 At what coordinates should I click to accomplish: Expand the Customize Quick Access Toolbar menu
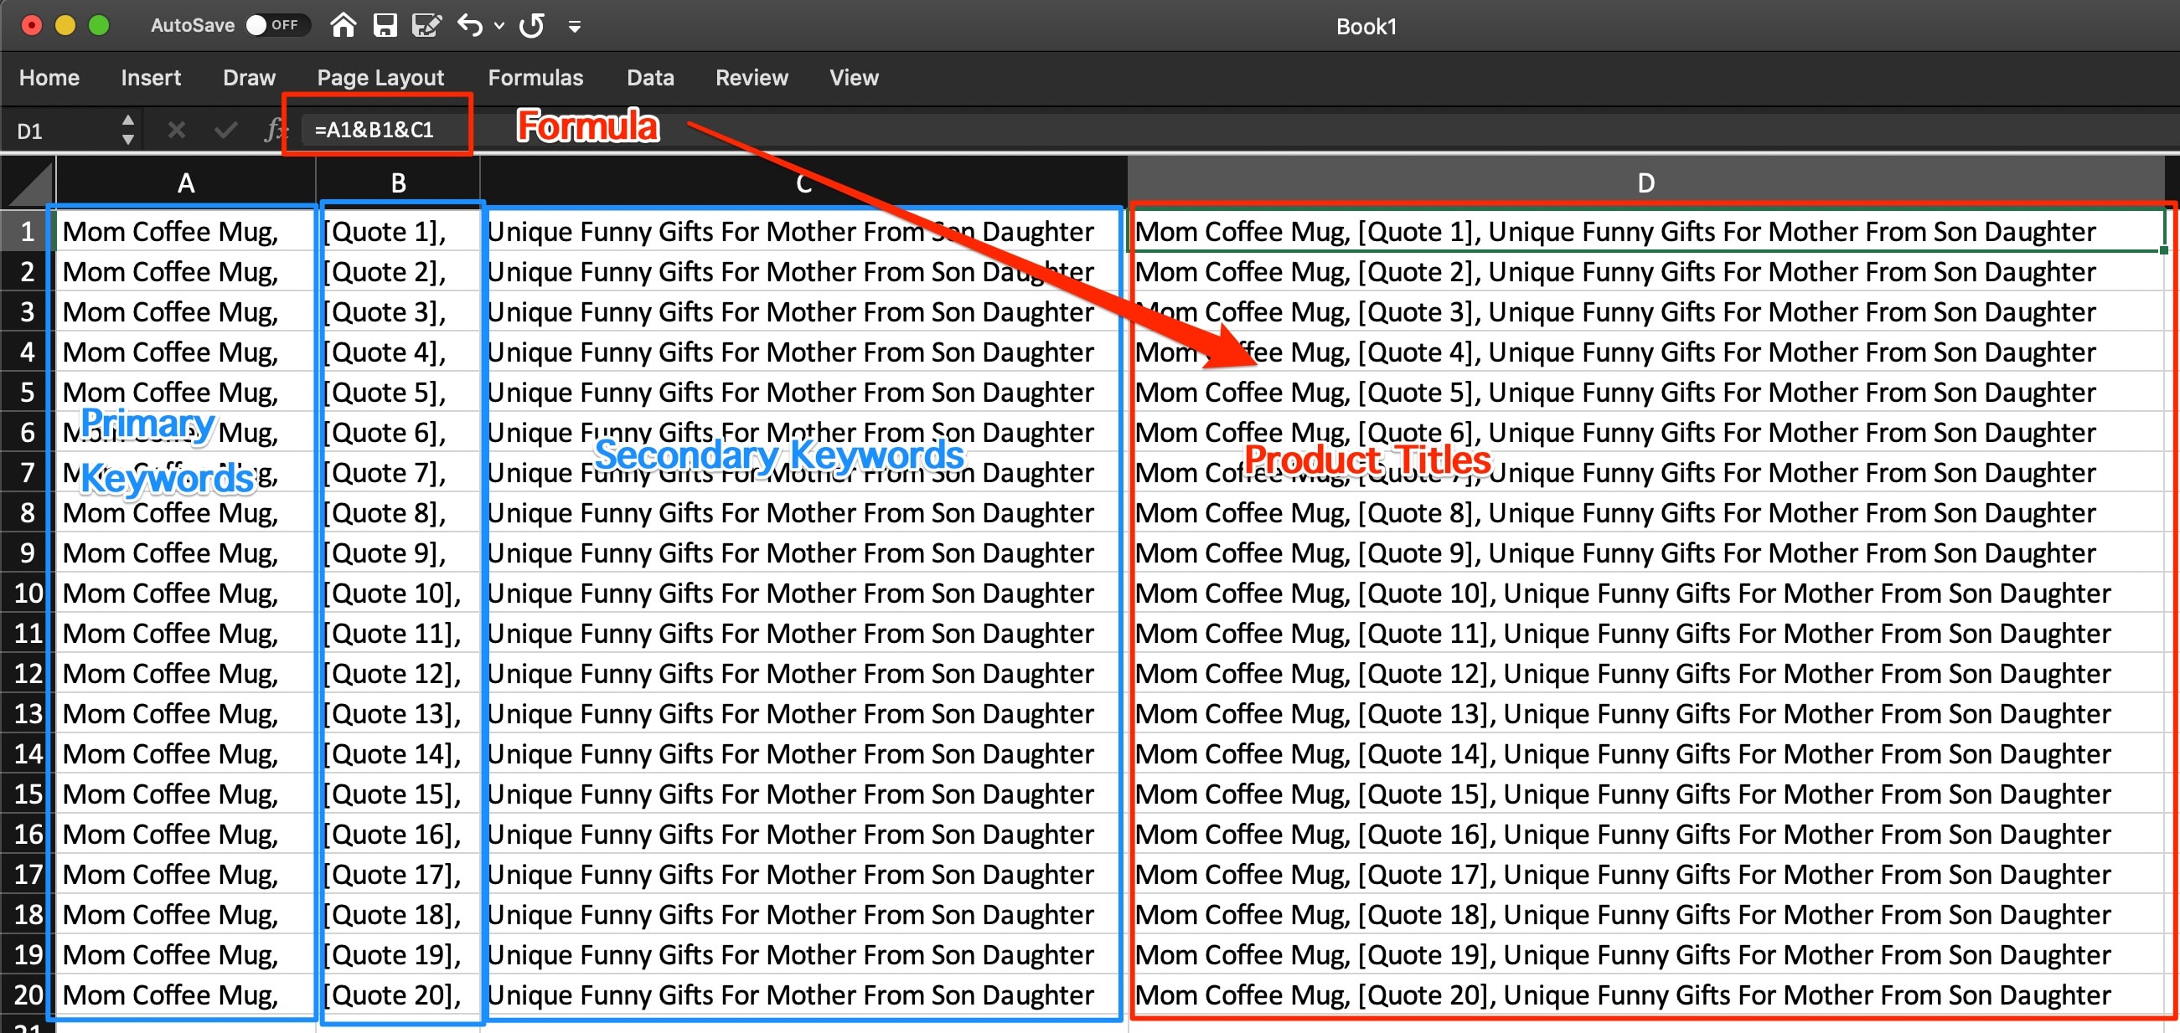[575, 27]
